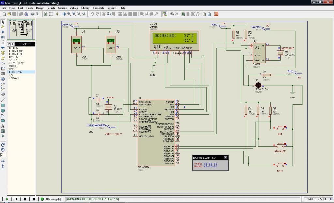This screenshot has height=203, width=334.
Task: Push the SET button in schematic
Action: coord(280,128)
